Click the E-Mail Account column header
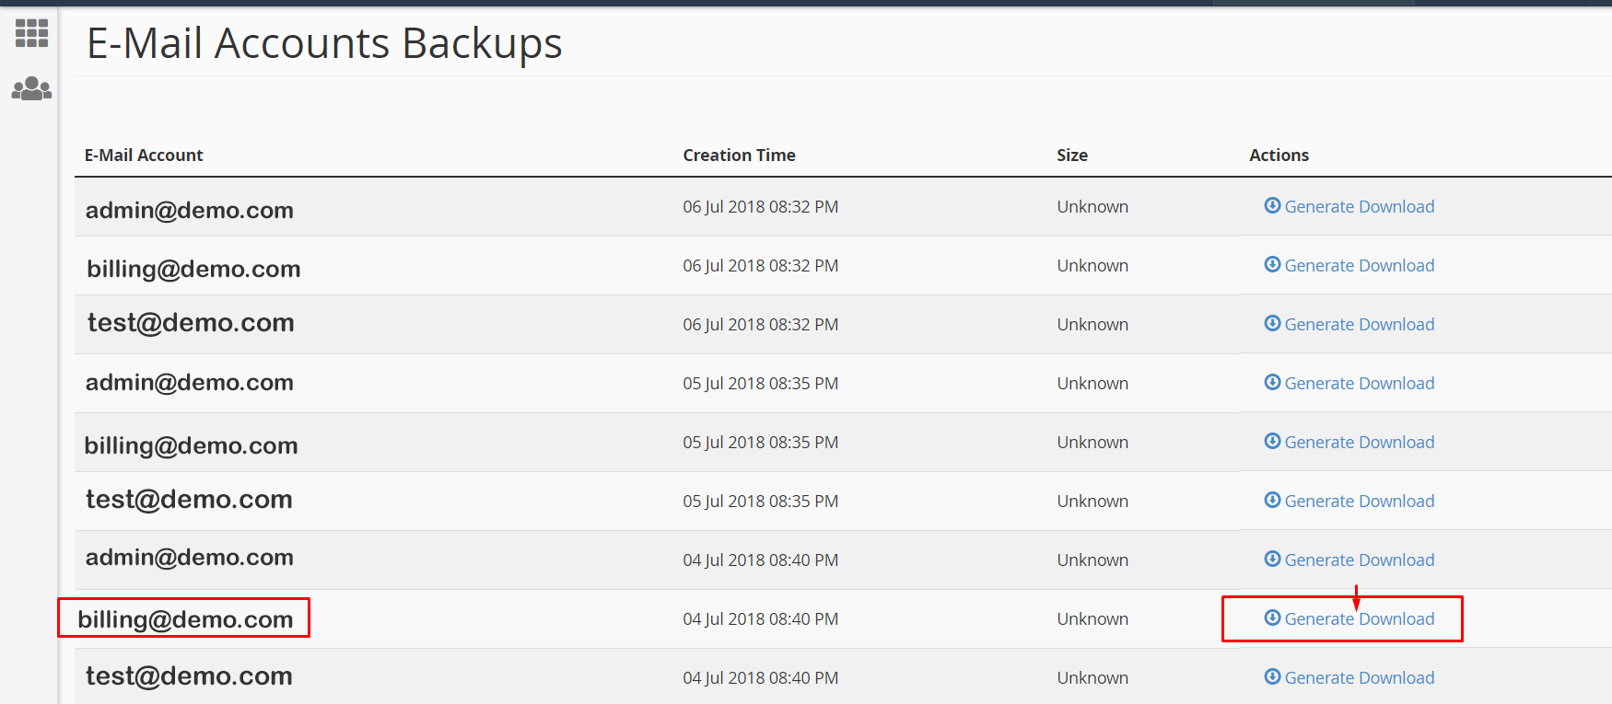The image size is (1612, 704). [144, 156]
